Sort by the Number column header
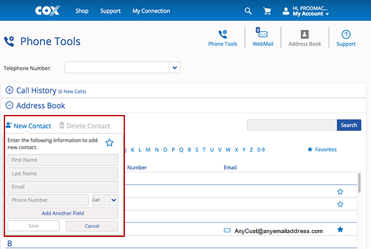This screenshot has height=249, width=371. click(x=137, y=168)
